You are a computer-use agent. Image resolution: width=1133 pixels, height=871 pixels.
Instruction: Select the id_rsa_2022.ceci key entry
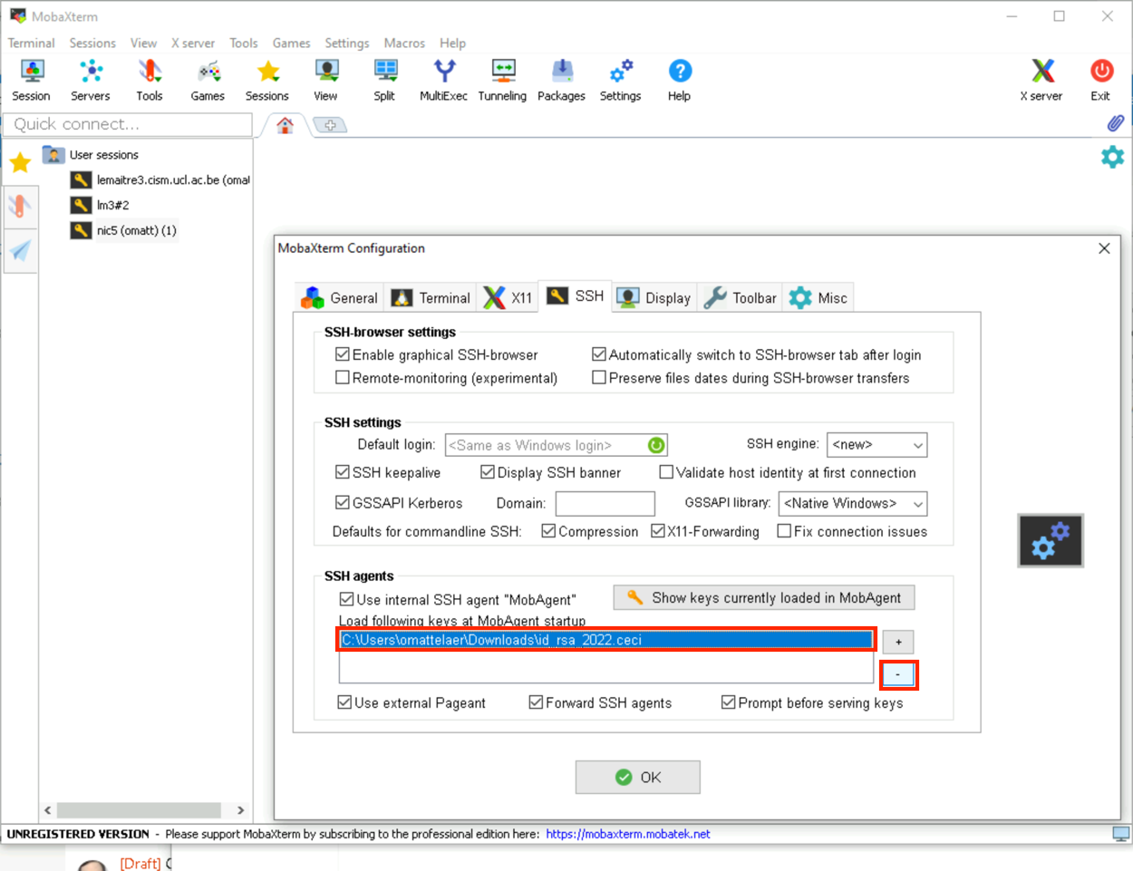pos(606,640)
